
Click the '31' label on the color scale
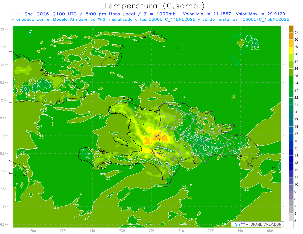[296, 32]
